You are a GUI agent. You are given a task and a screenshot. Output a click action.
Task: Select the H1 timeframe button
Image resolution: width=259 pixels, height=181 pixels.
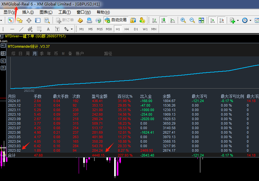click(x=118, y=29)
